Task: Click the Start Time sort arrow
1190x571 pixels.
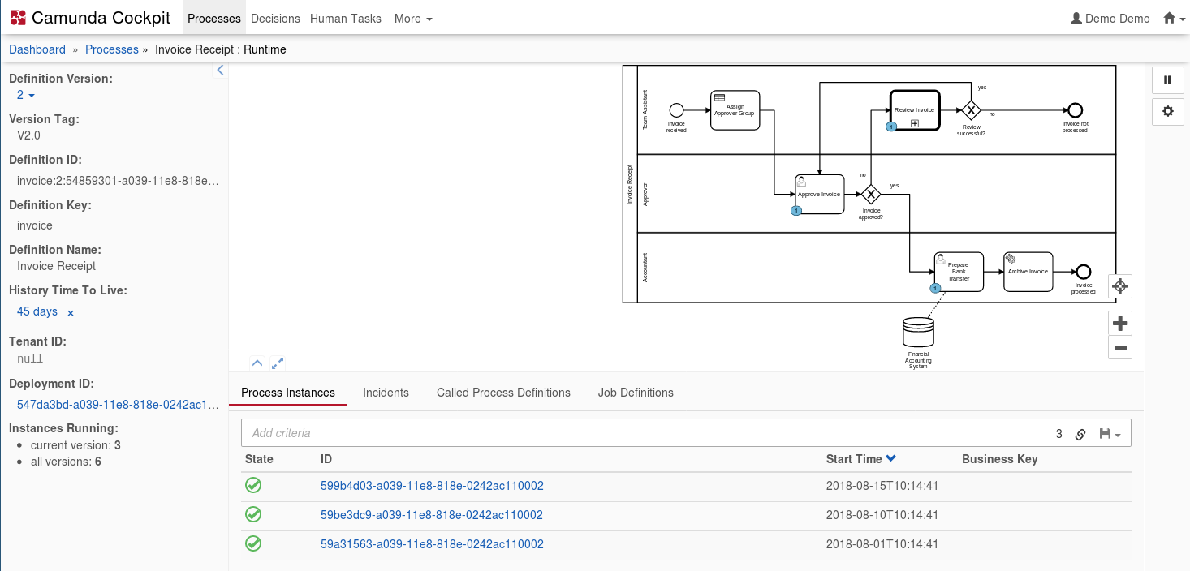Action: coord(891,459)
